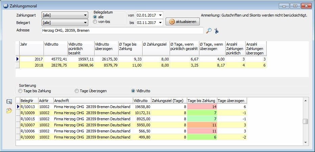Open the Zahlungsart dropdown
Image resolution: width=315 pixels, height=152 pixels.
point(86,15)
